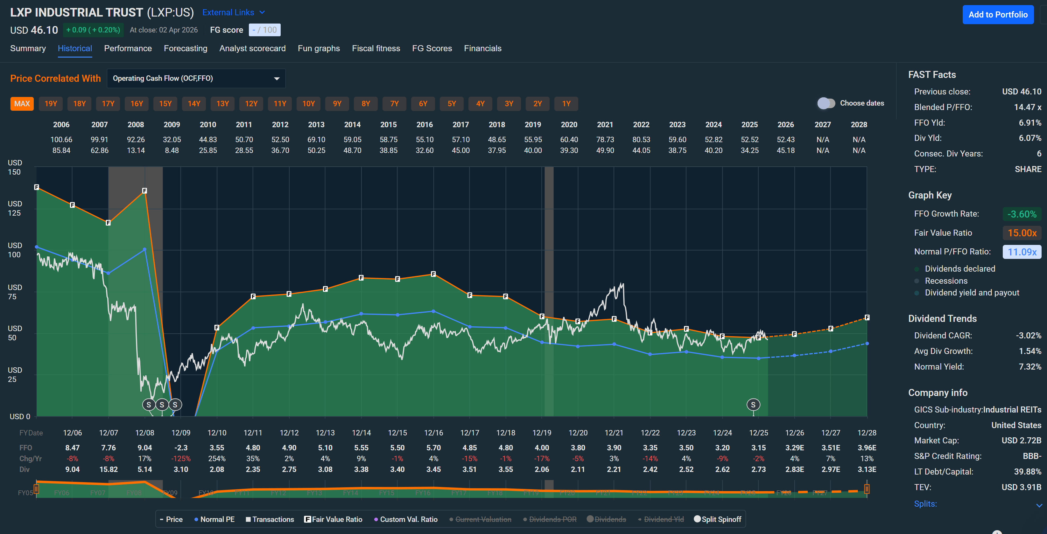The width and height of the screenshot is (1047, 534).
Task: Click Add to Portfolio button
Action: pos(998,15)
